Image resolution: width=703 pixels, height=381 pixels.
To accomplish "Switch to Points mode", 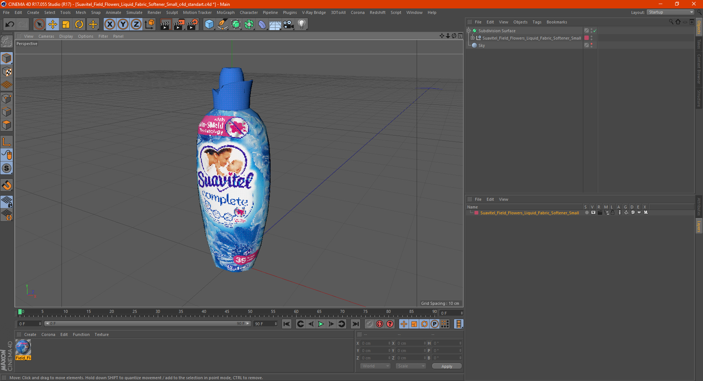I will pos(7,99).
